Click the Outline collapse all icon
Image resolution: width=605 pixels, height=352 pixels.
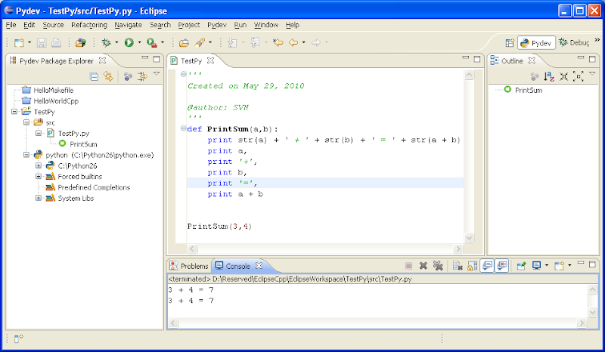pyautogui.click(x=563, y=76)
